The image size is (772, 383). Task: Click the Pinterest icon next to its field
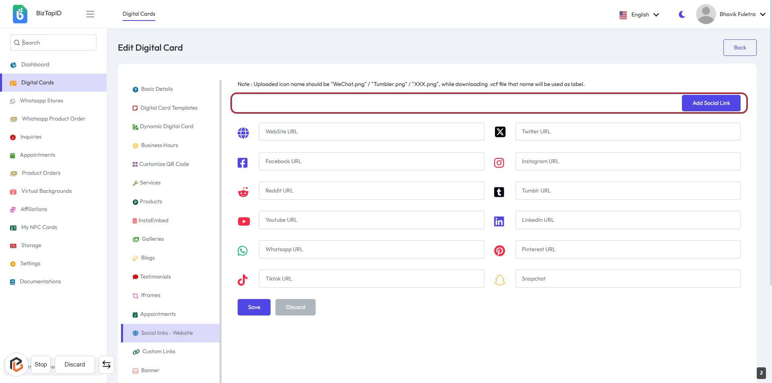pos(499,251)
